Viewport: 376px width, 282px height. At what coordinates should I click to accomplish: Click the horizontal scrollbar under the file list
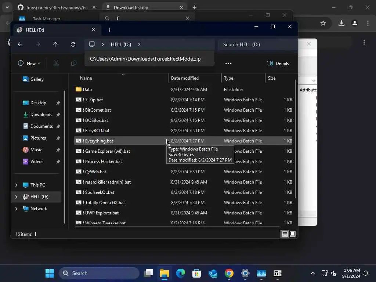tap(177, 227)
